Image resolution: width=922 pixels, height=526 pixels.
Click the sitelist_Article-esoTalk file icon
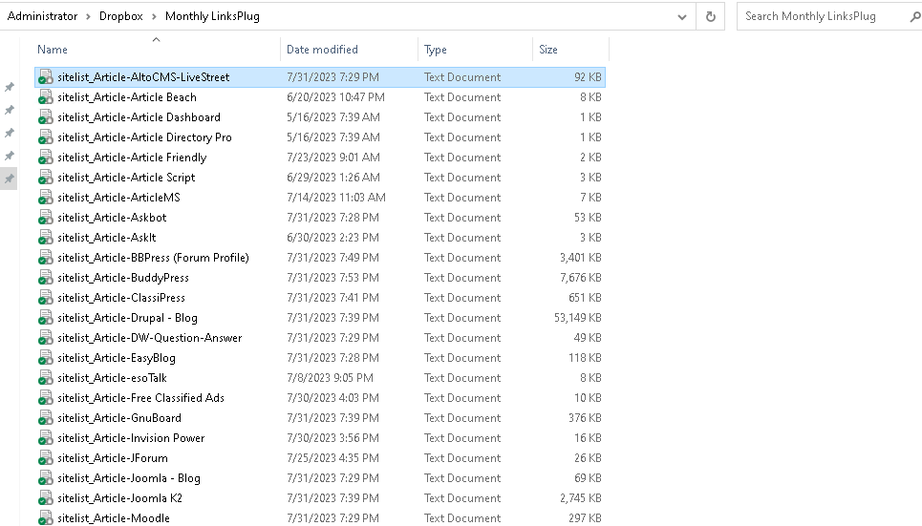pyautogui.click(x=45, y=378)
